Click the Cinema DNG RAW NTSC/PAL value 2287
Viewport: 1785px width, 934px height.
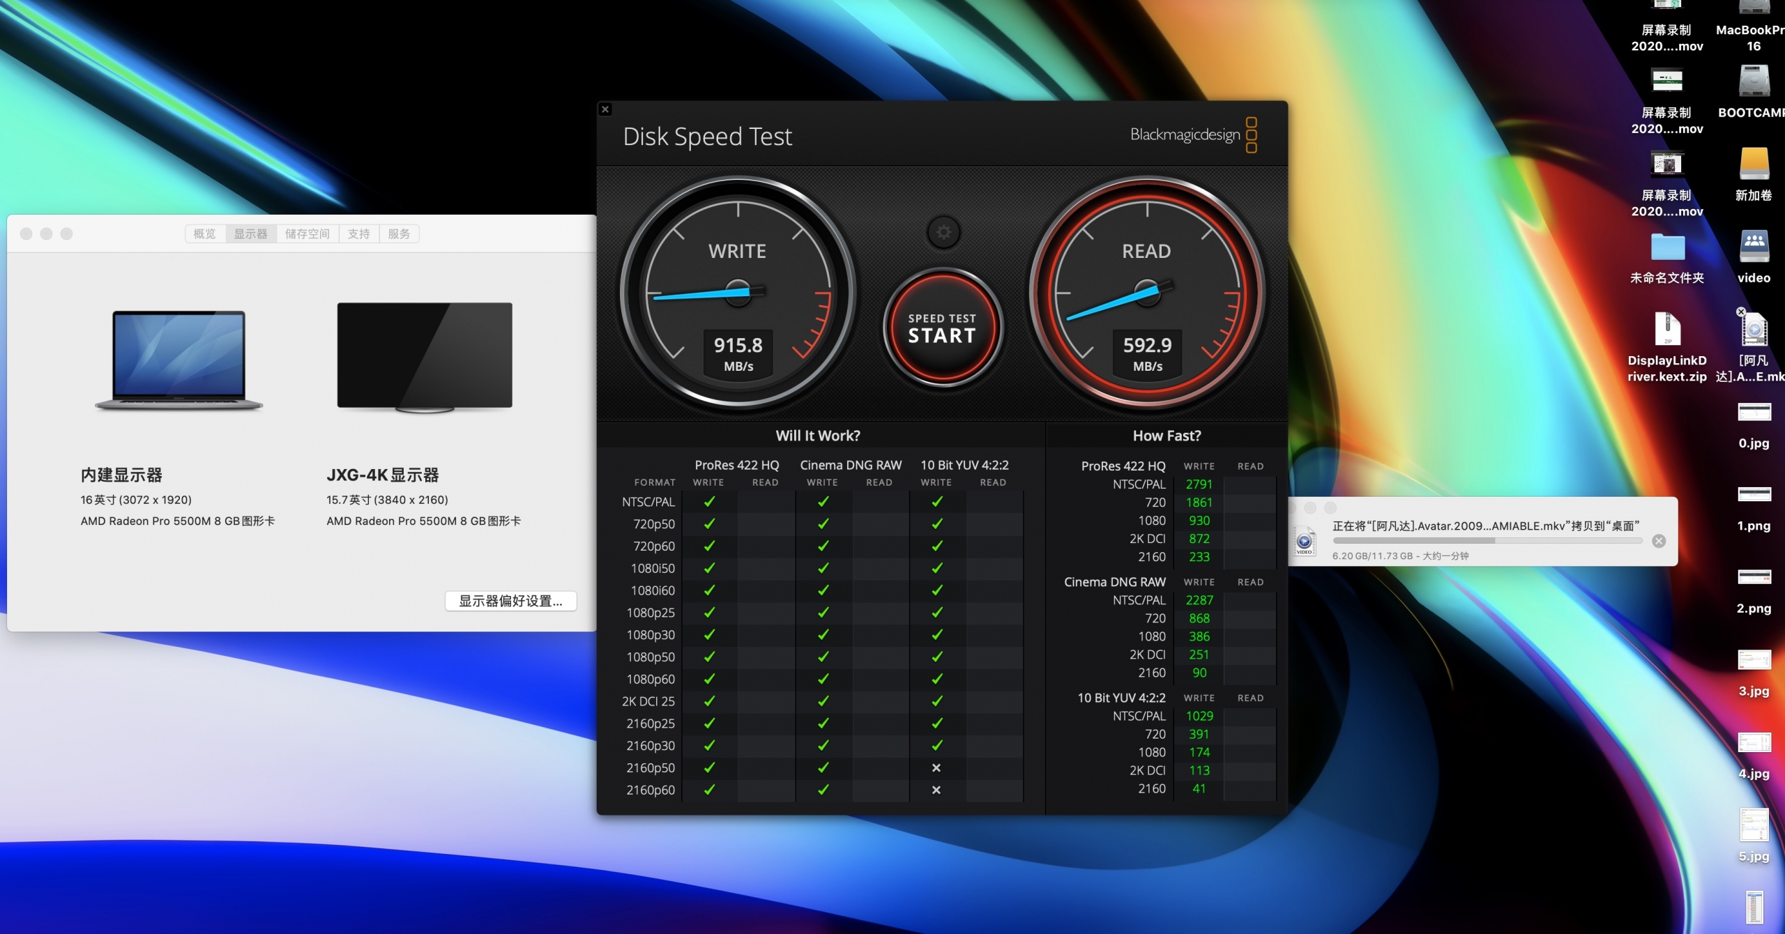1199,600
